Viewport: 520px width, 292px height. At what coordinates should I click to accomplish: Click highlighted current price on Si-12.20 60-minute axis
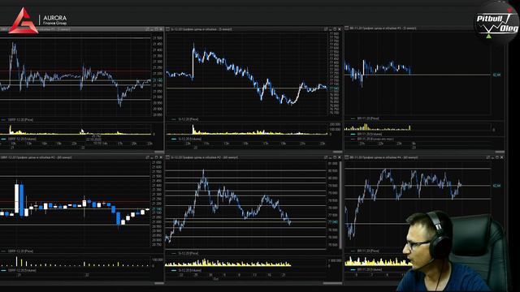point(333,221)
